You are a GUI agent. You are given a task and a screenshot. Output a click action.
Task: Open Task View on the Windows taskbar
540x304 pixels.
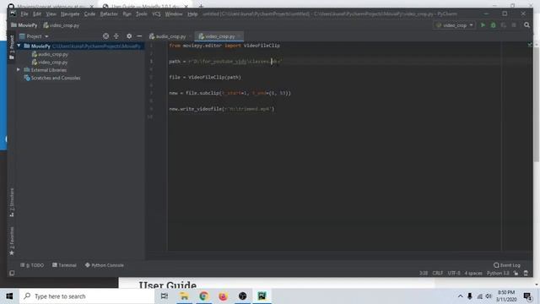point(165,296)
